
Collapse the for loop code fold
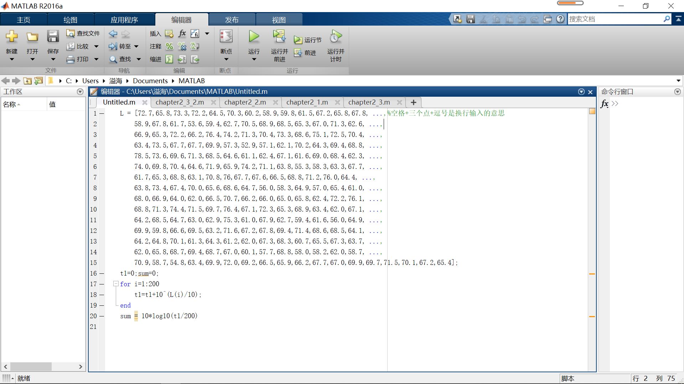pos(116,284)
